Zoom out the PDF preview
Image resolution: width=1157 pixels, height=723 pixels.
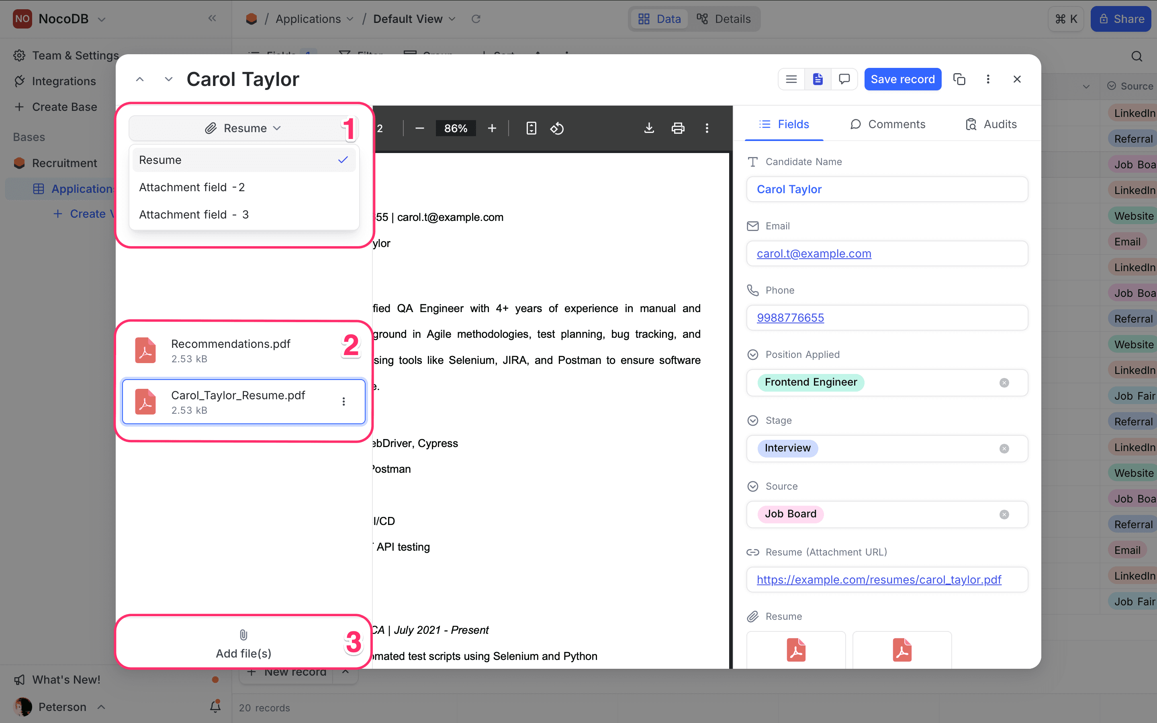pyautogui.click(x=419, y=128)
